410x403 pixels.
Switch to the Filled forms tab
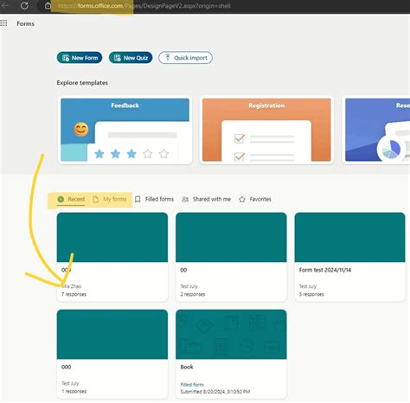154,199
